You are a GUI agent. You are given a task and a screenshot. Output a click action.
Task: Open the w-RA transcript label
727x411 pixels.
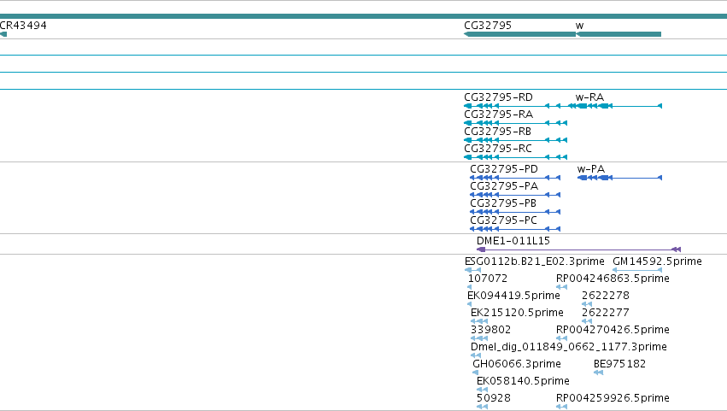click(x=589, y=97)
